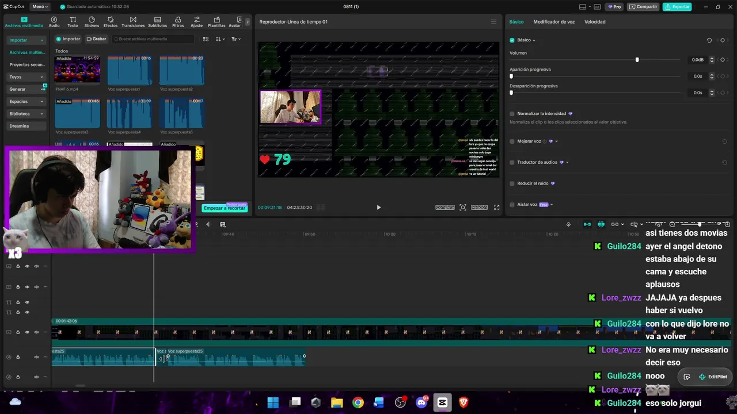
Task: Open the Ajuste panel
Action: tap(197, 22)
